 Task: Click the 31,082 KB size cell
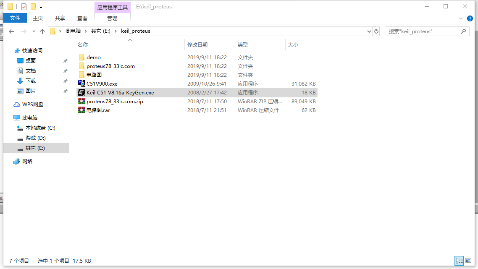[303, 84]
